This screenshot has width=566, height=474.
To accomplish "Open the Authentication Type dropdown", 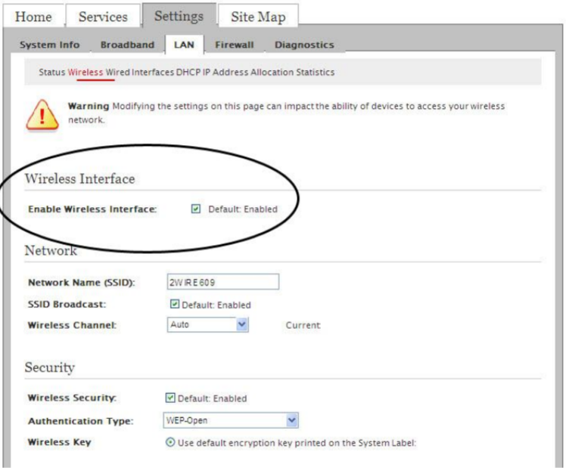I will 231,420.
